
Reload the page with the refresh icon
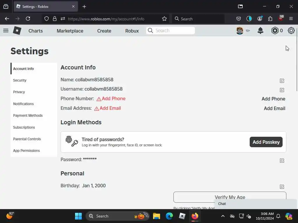click(x=28, y=19)
